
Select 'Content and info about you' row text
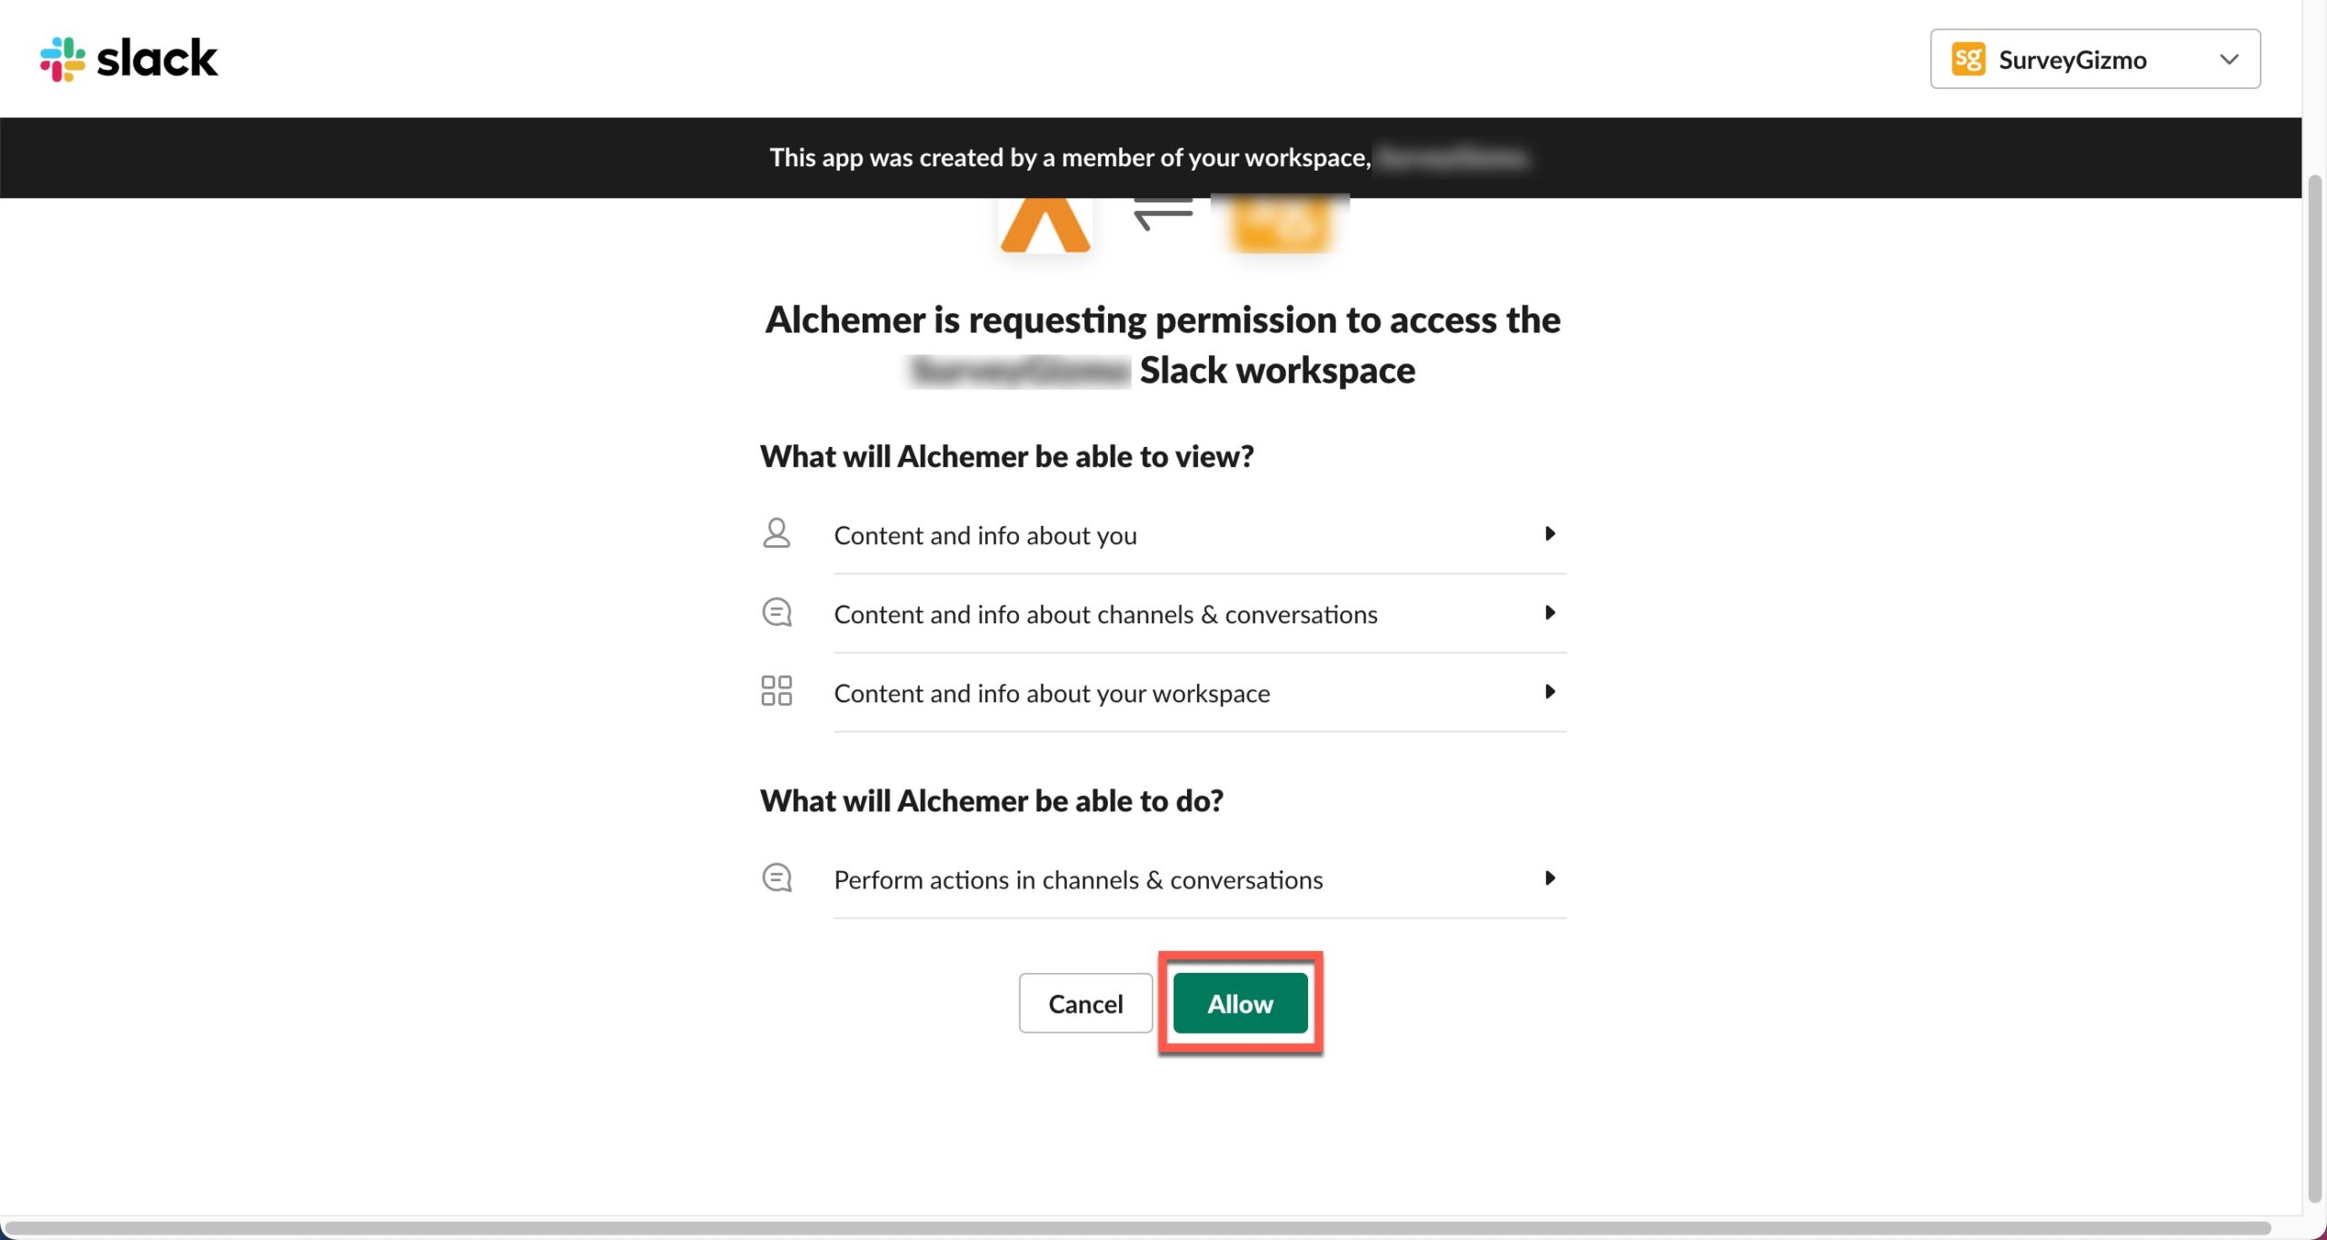pos(985,536)
